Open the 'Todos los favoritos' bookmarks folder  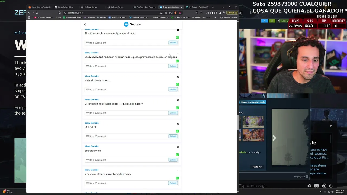[229, 18]
